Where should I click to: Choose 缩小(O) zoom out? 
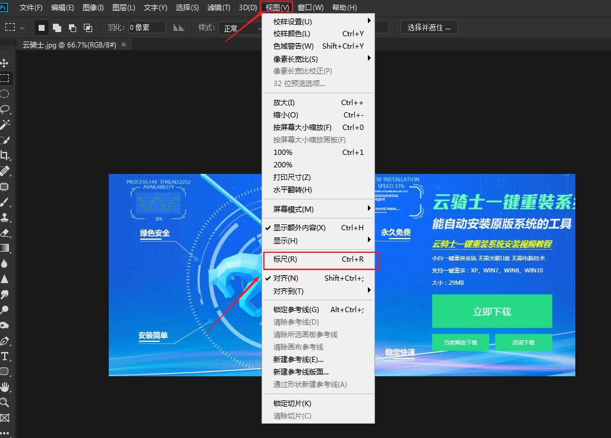(x=319, y=115)
